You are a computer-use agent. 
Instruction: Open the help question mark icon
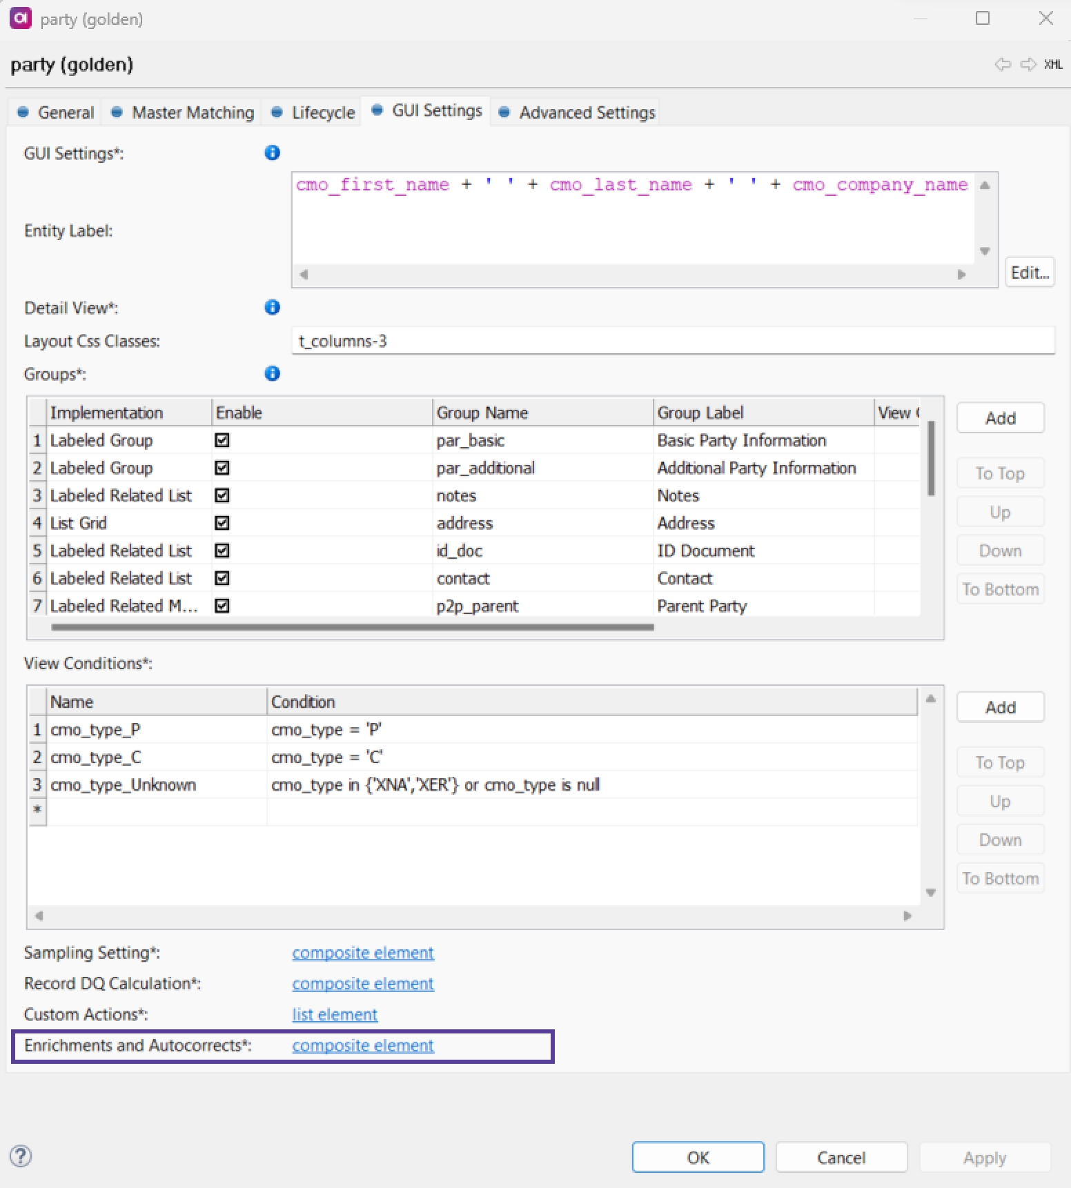[x=21, y=1156]
